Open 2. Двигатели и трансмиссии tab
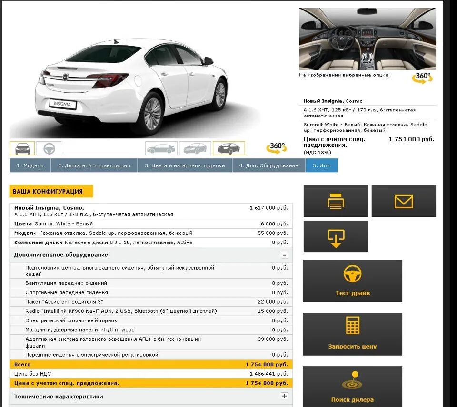 [x=94, y=165]
